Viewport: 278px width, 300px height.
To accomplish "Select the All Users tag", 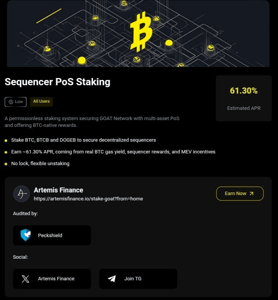I will pos(41,102).
